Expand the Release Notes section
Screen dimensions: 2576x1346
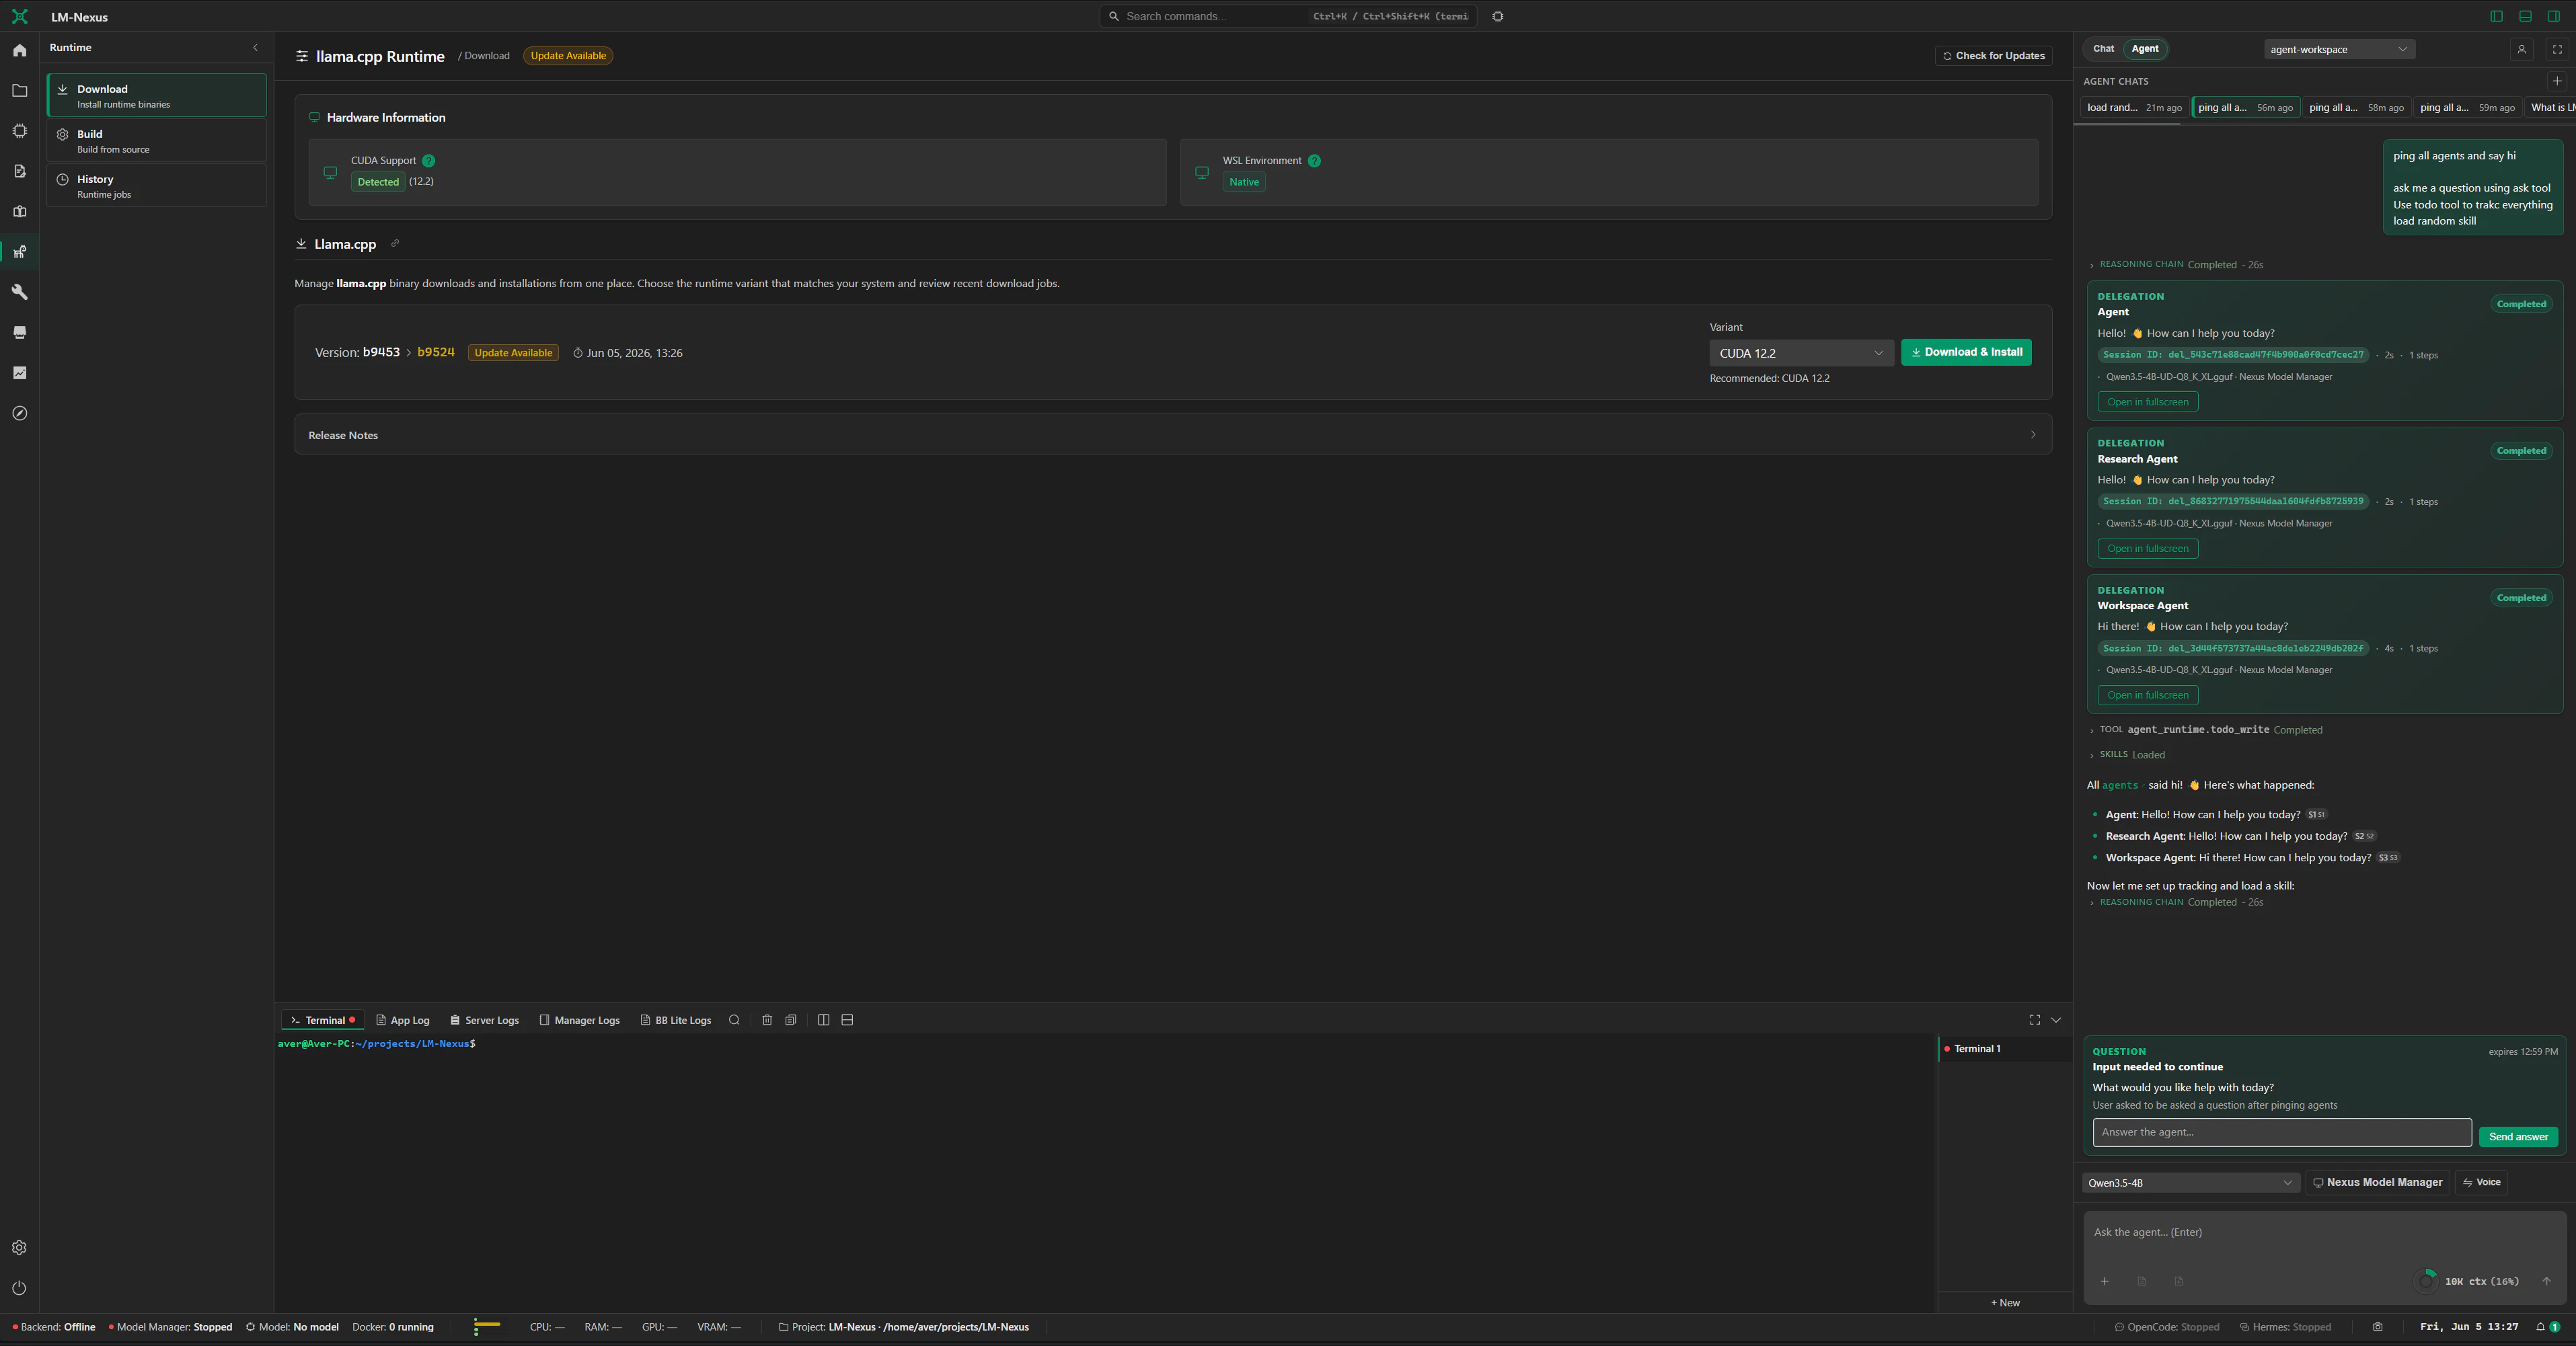pos(1173,435)
